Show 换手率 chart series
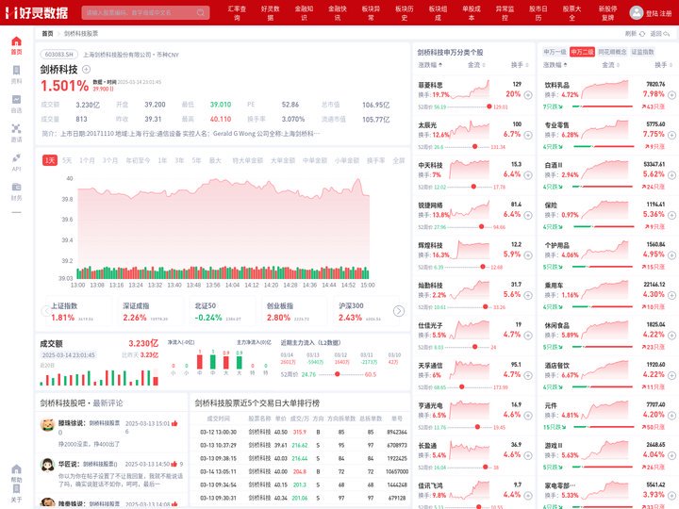 coord(376,160)
